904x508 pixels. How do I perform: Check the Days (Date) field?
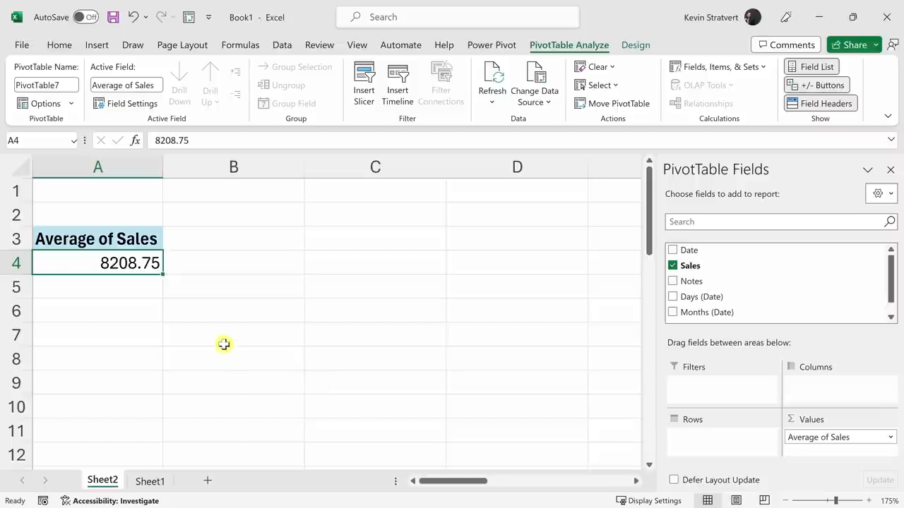672,296
